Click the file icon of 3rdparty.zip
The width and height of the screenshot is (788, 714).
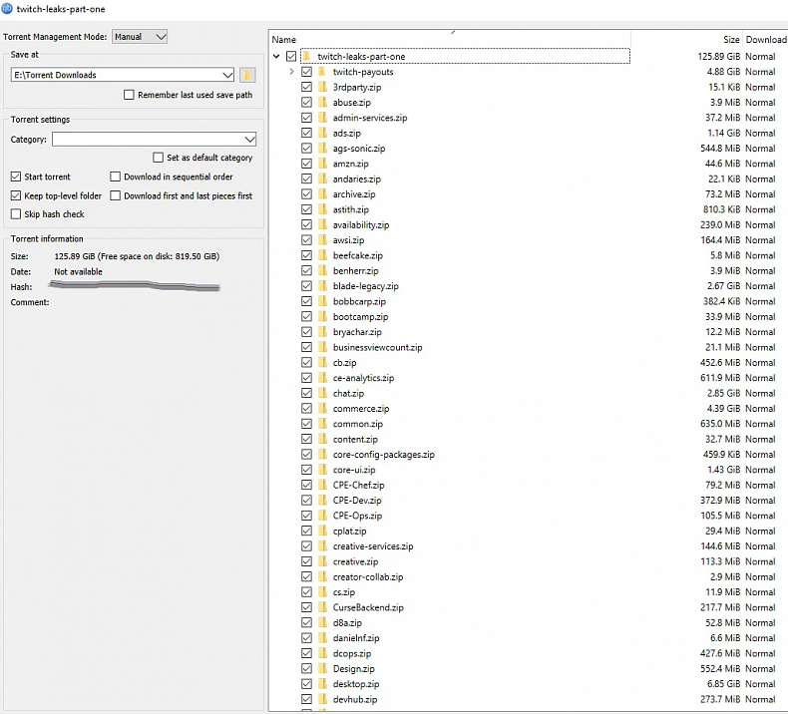pos(322,87)
